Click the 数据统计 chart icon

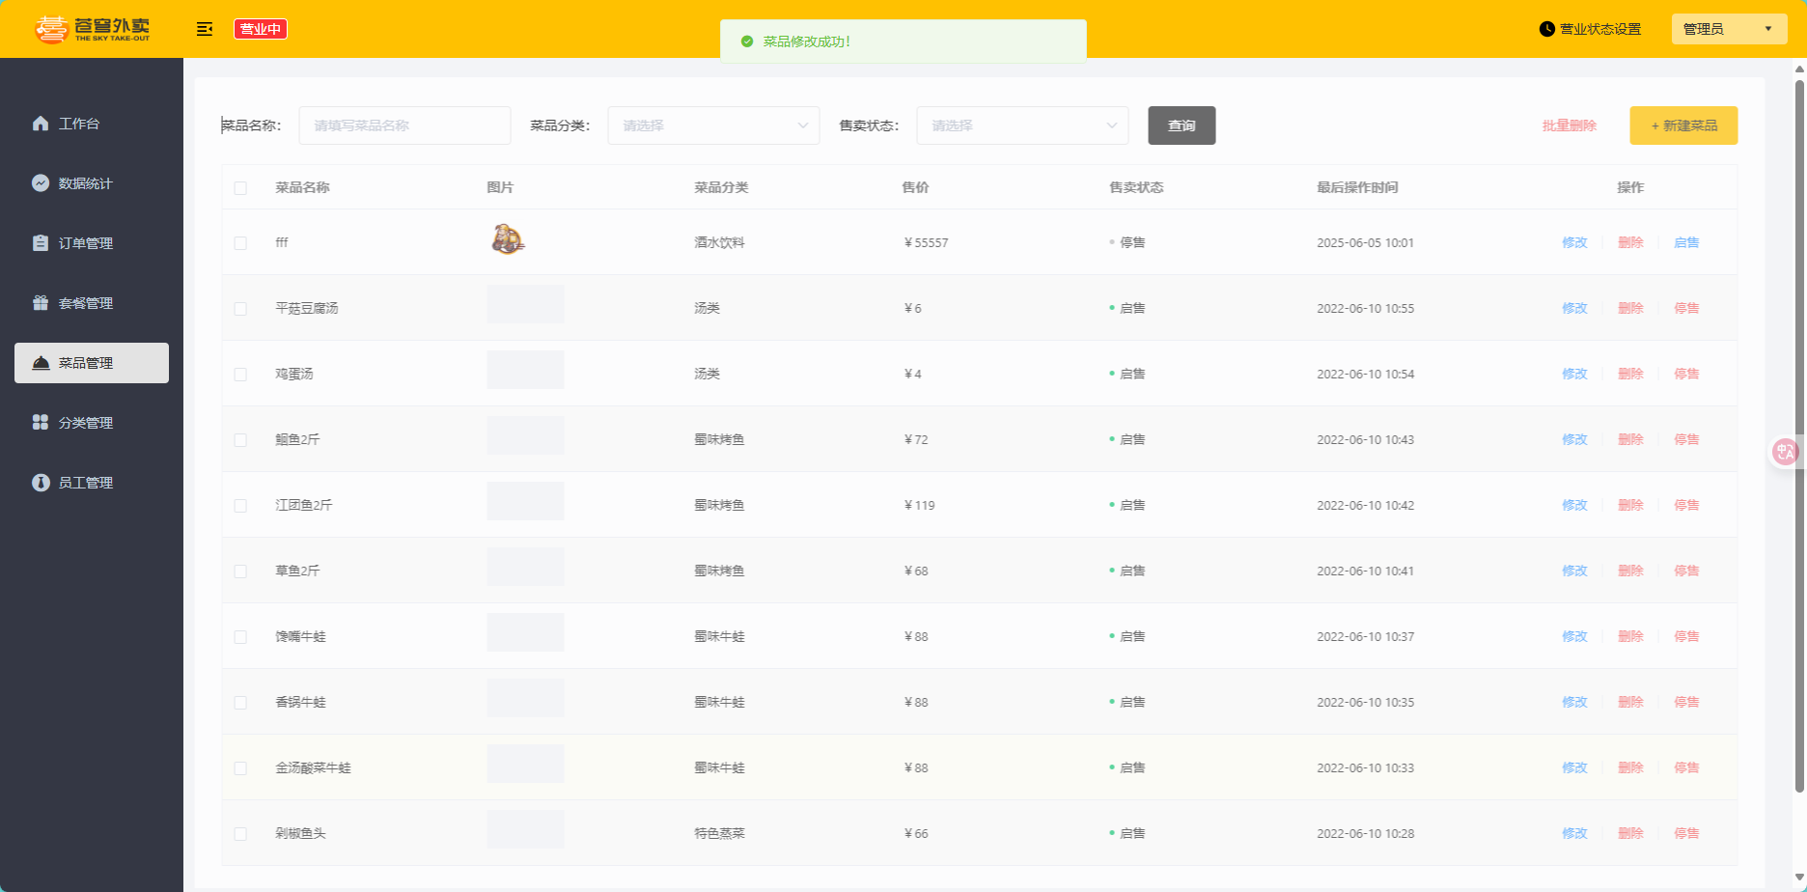41,183
